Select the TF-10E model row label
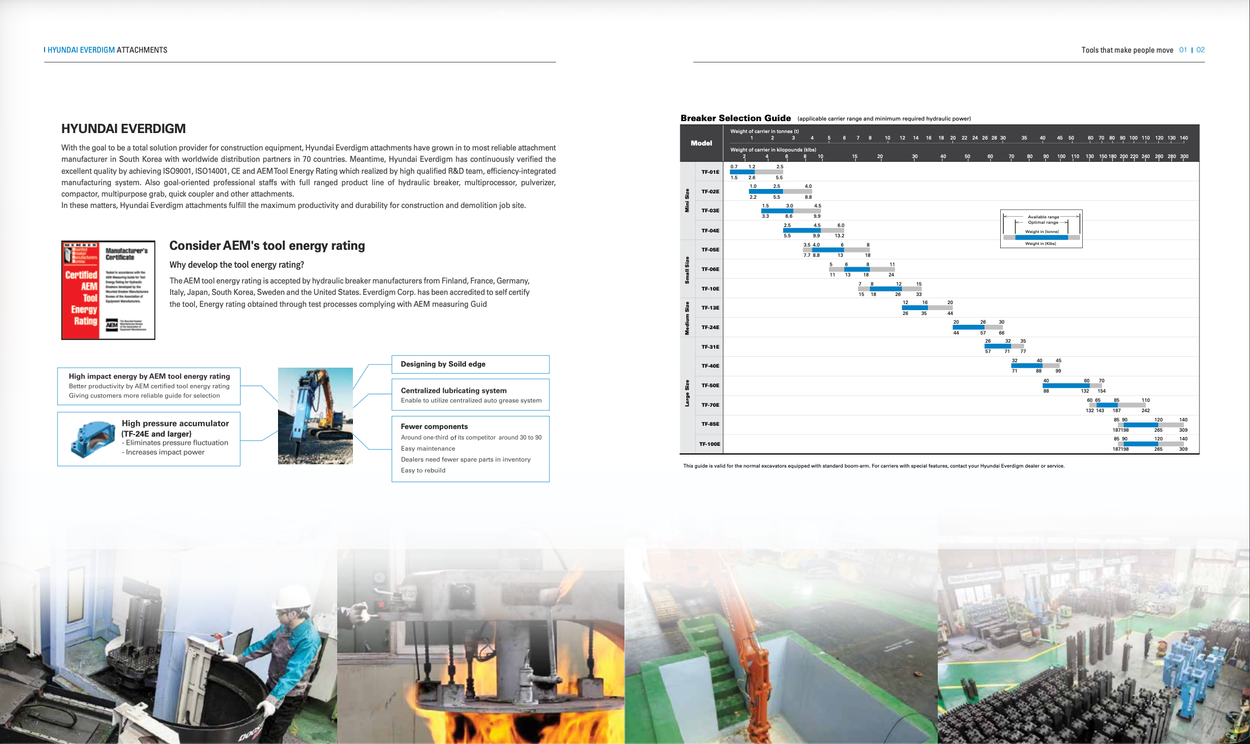Screen dimensions: 1250x744 (x=710, y=289)
